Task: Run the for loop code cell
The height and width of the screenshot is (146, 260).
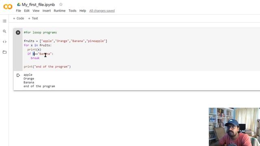Action: (18, 32)
